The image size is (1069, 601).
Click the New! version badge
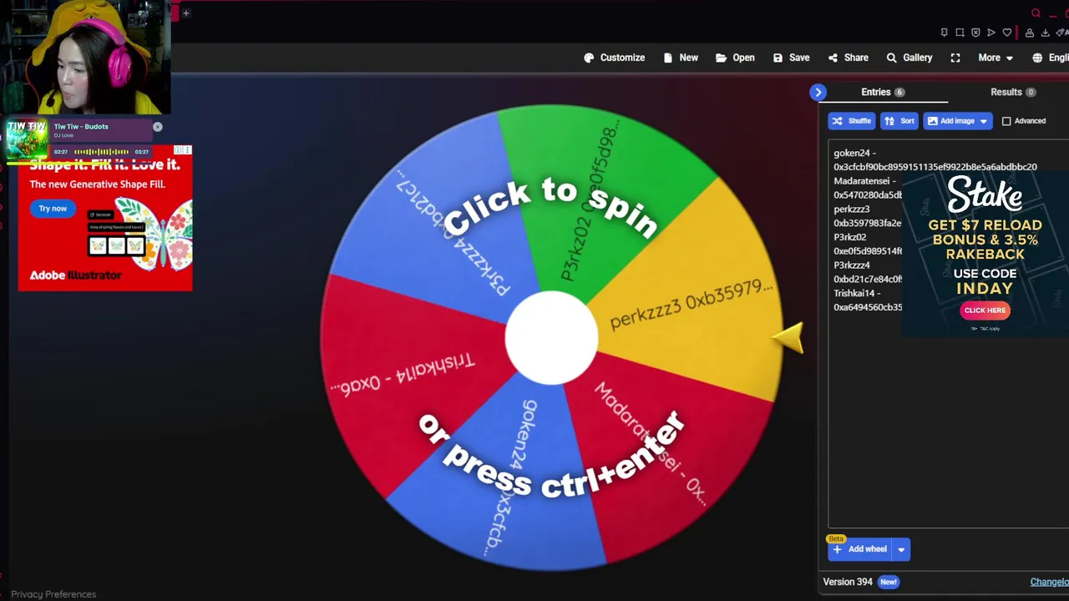tap(888, 582)
